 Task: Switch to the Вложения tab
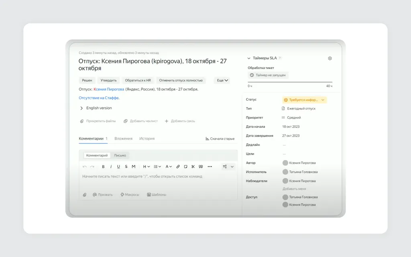[x=124, y=139]
